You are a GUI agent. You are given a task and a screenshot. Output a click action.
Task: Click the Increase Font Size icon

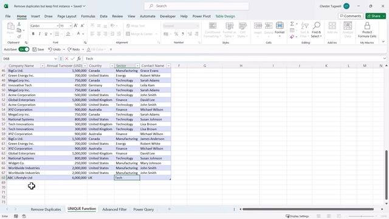(76, 26)
